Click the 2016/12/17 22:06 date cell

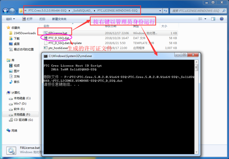tap(117, 33)
